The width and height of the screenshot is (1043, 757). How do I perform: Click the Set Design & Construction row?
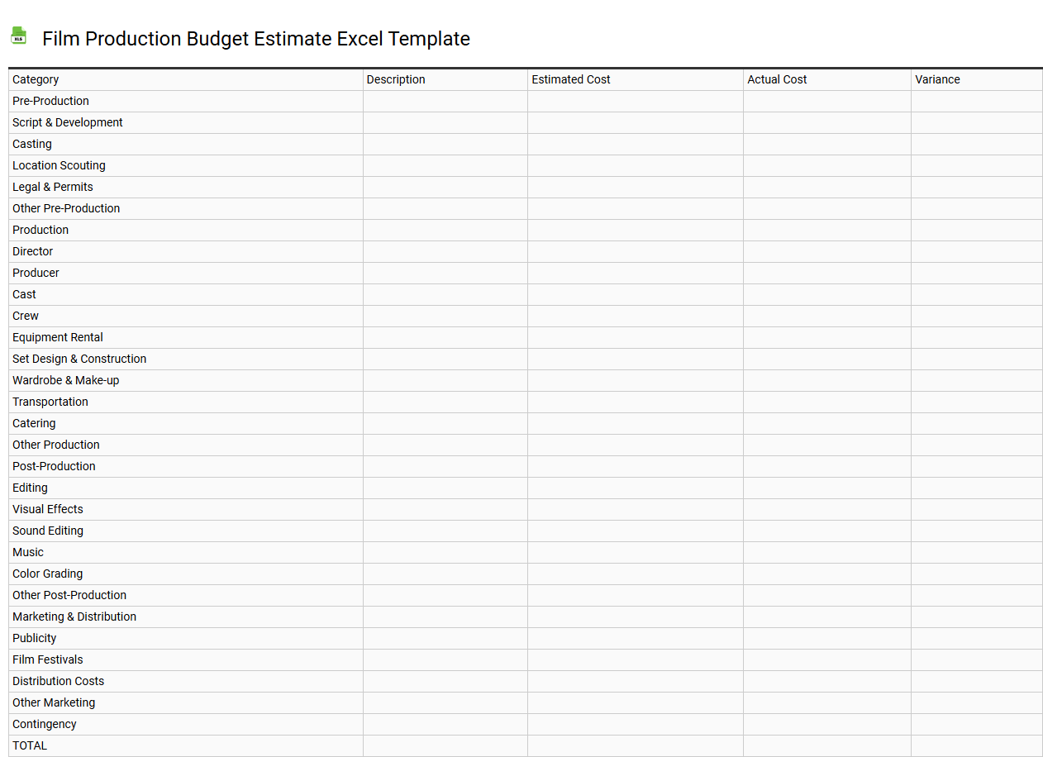pos(79,359)
